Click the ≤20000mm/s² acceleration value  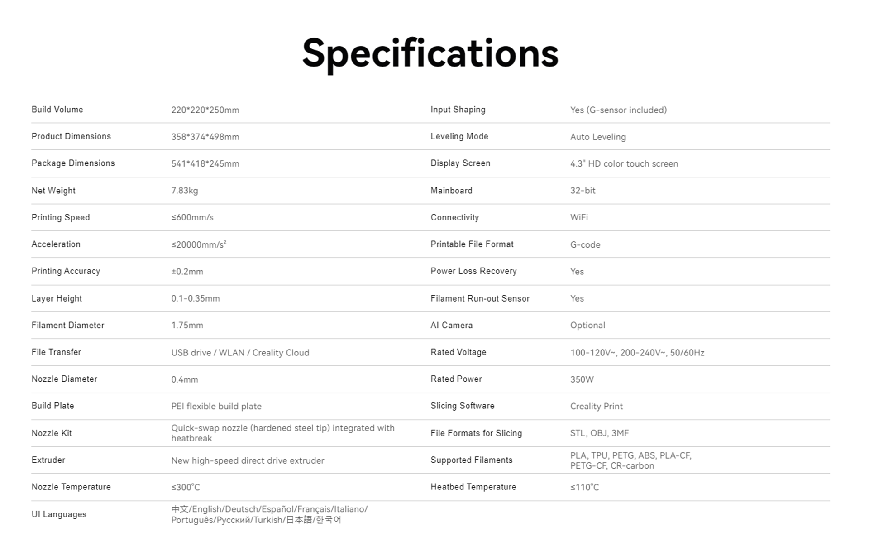pos(199,244)
